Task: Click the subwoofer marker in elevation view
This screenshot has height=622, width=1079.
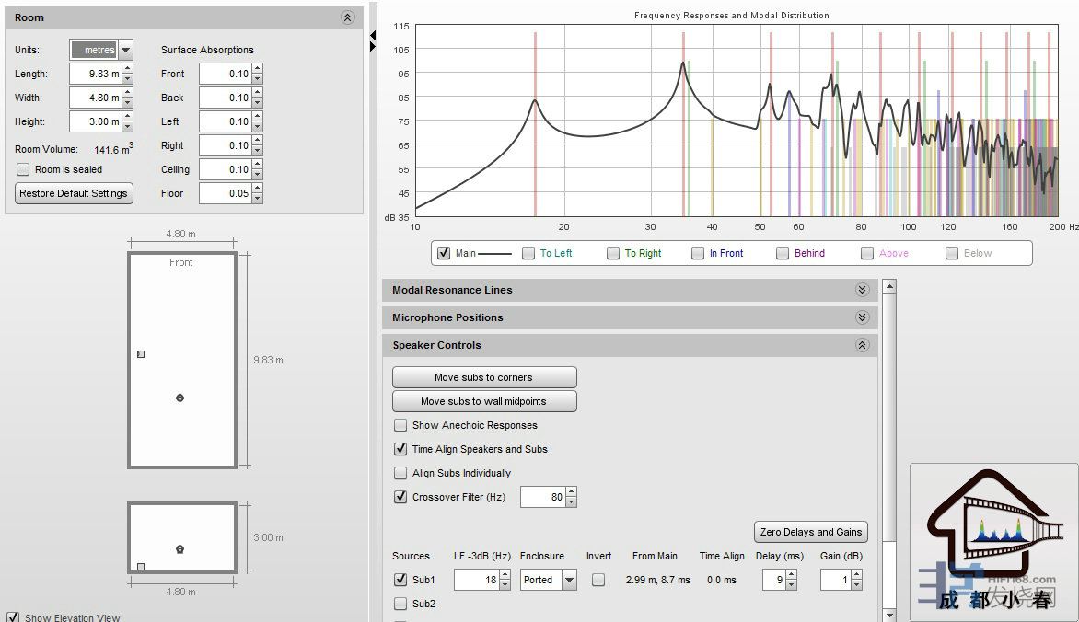Action: 141,567
